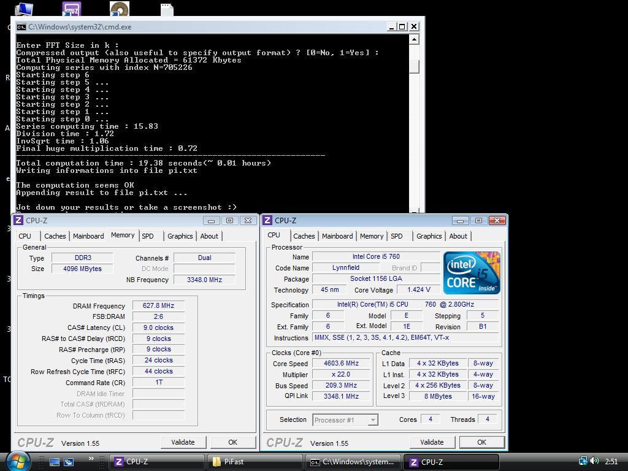The height and width of the screenshot is (471, 628).
Task: Open Mainboard tab in right CPU-Z window
Action: 337,236
